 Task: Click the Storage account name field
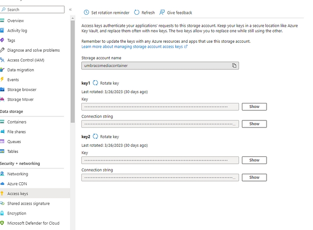pyautogui.click(x=160, y=66)
